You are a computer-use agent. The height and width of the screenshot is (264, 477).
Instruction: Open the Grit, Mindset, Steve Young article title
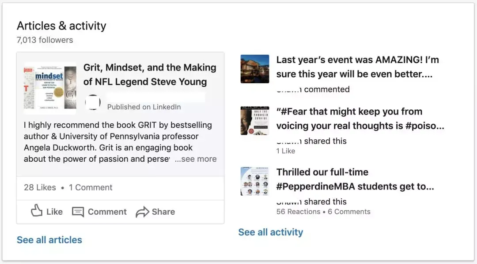point(150,74)
